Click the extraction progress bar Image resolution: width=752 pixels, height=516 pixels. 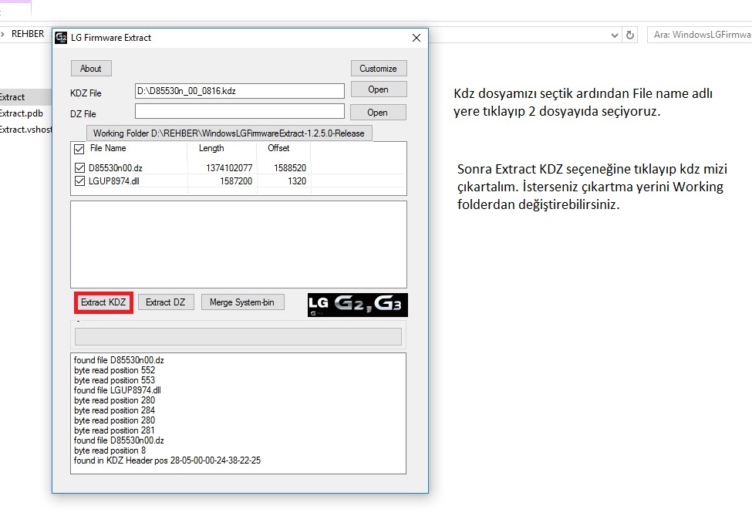(x=238, y=336)
